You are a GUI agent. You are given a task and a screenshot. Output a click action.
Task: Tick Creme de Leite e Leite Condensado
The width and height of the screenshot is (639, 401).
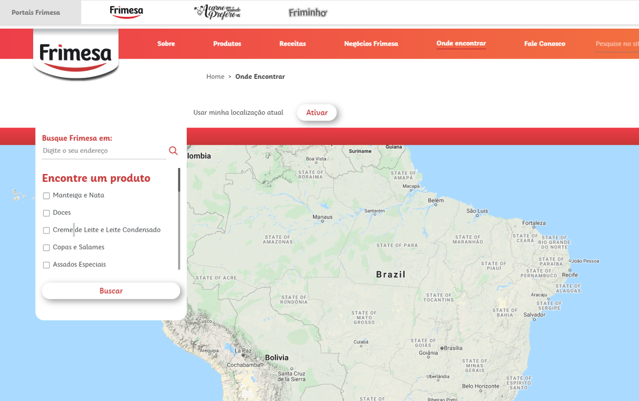tap(47, 230)
